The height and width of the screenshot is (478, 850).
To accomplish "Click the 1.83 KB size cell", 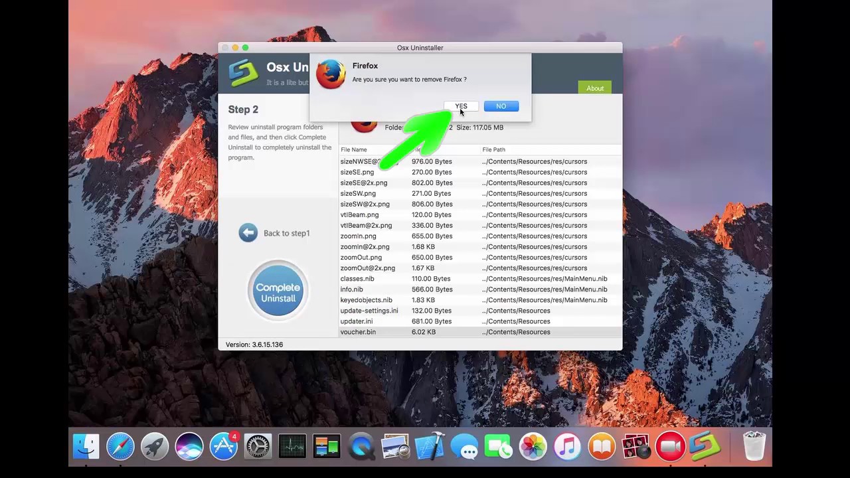I will point(423,300).
